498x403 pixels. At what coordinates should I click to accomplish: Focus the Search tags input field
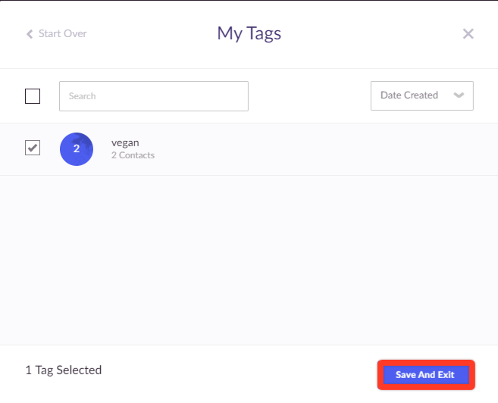click(154, 96)
